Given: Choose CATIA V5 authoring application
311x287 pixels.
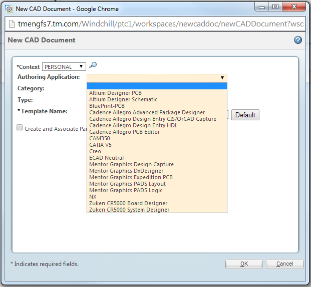Looking at the screenshot, I should pyautogui.click(x=157, y=145).
